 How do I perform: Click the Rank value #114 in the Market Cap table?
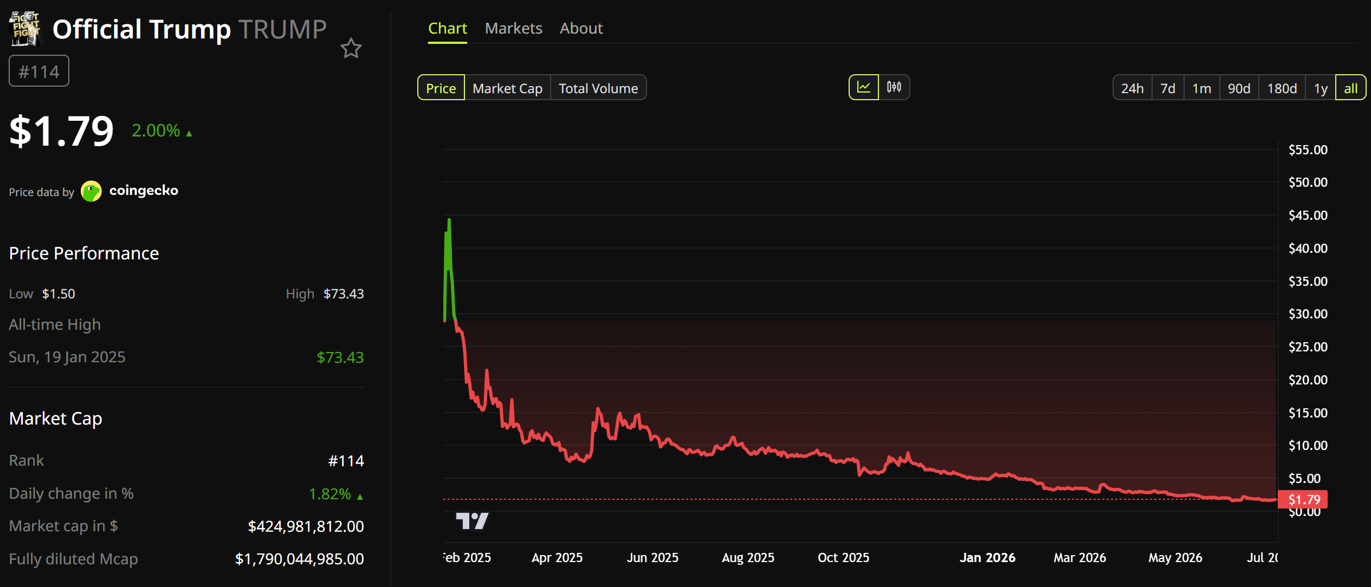(x=346, y=461)
